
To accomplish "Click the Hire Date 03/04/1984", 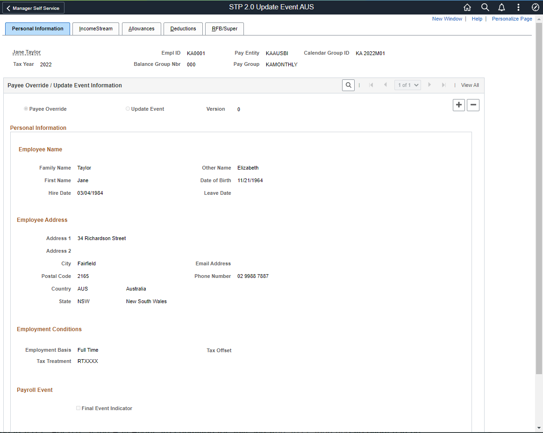I will (90, 193).
